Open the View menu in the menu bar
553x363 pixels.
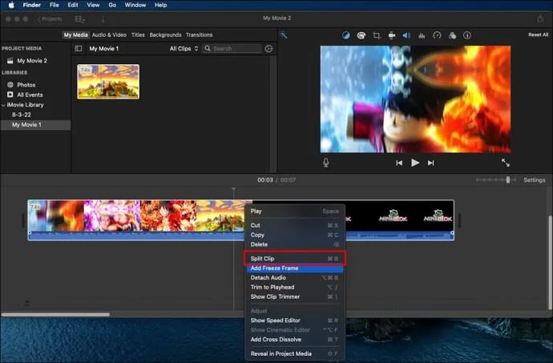pos(93,5)
